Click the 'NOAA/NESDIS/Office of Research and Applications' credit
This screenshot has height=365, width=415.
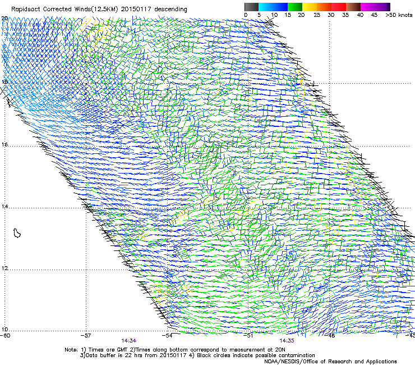330,362
